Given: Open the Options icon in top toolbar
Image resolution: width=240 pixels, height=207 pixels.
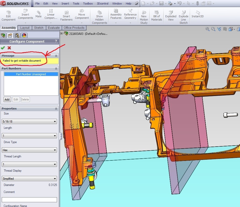Looking at the screenshot, I should pyautogui.click(x=209, y=3).
